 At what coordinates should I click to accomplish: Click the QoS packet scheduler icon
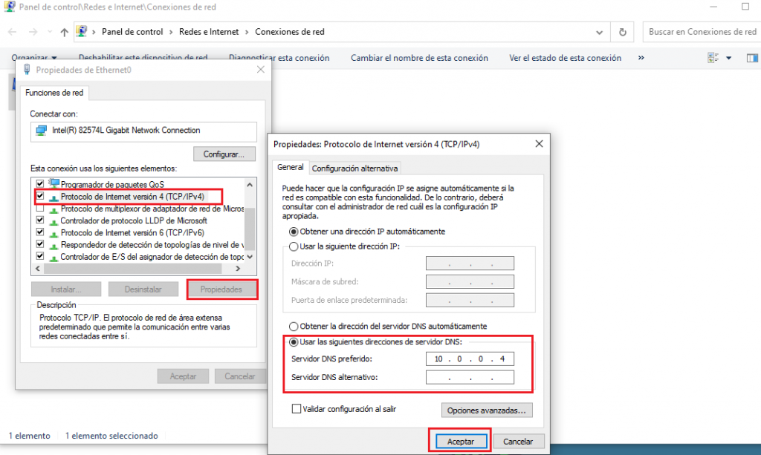coord(53,184)
